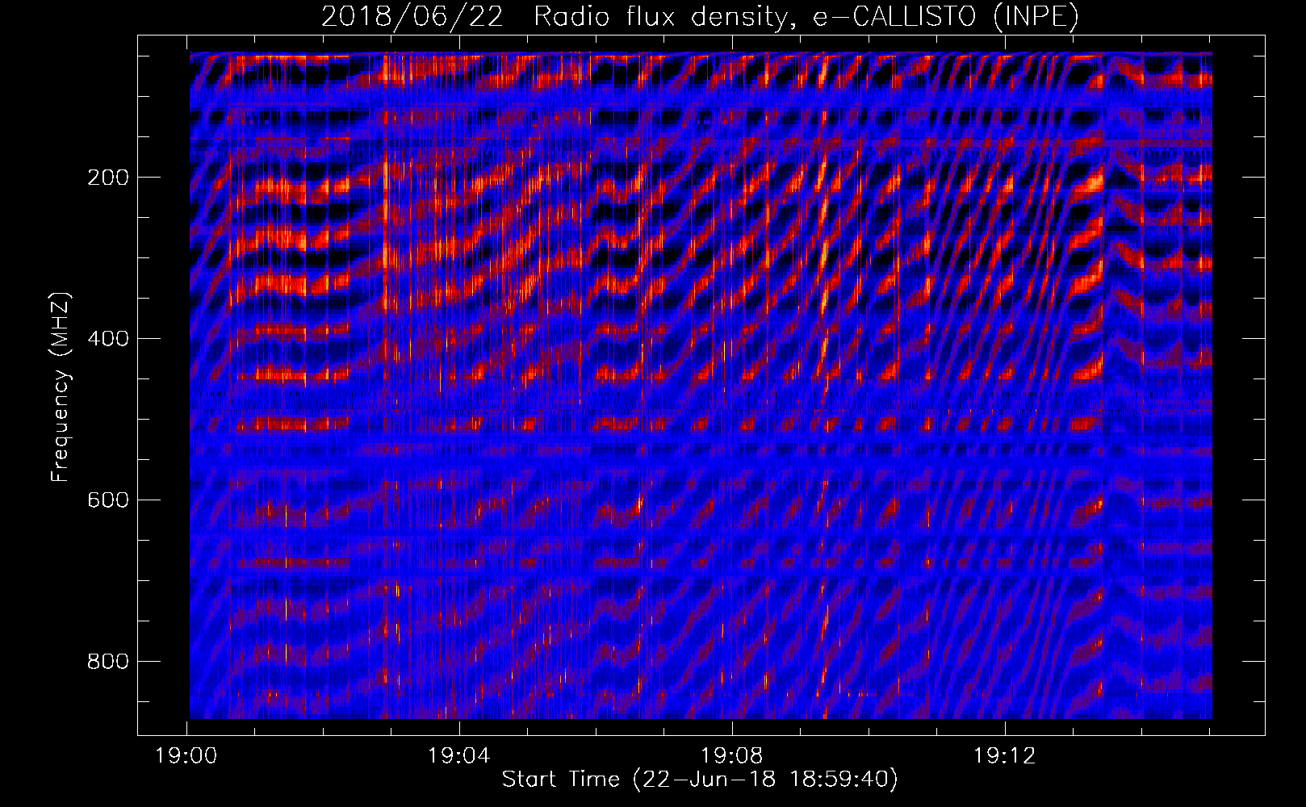Image resolution: width=1306 pixels, height=807 pixels.
Task: Click the 600 frequency tick label
Action: click(x=107, y=500)
